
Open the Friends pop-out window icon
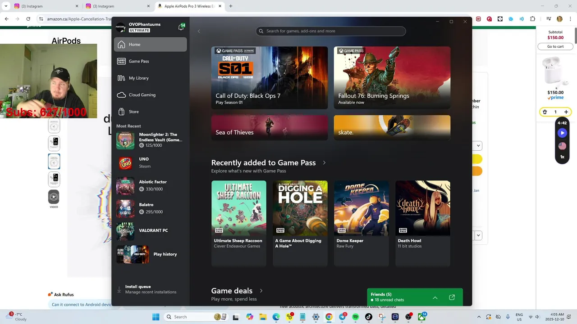pyautogui.click(x=452, y=297)
